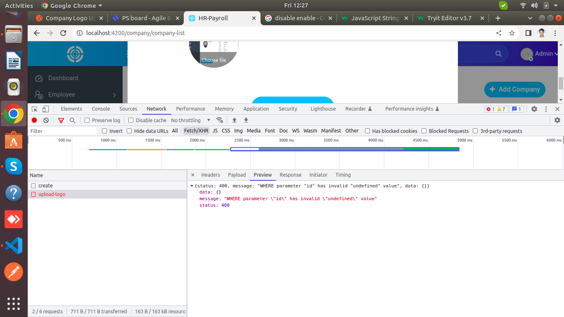Click the export HAR download icon
The width and height of the screenshot is (564, 317).
tap(246, 120)
